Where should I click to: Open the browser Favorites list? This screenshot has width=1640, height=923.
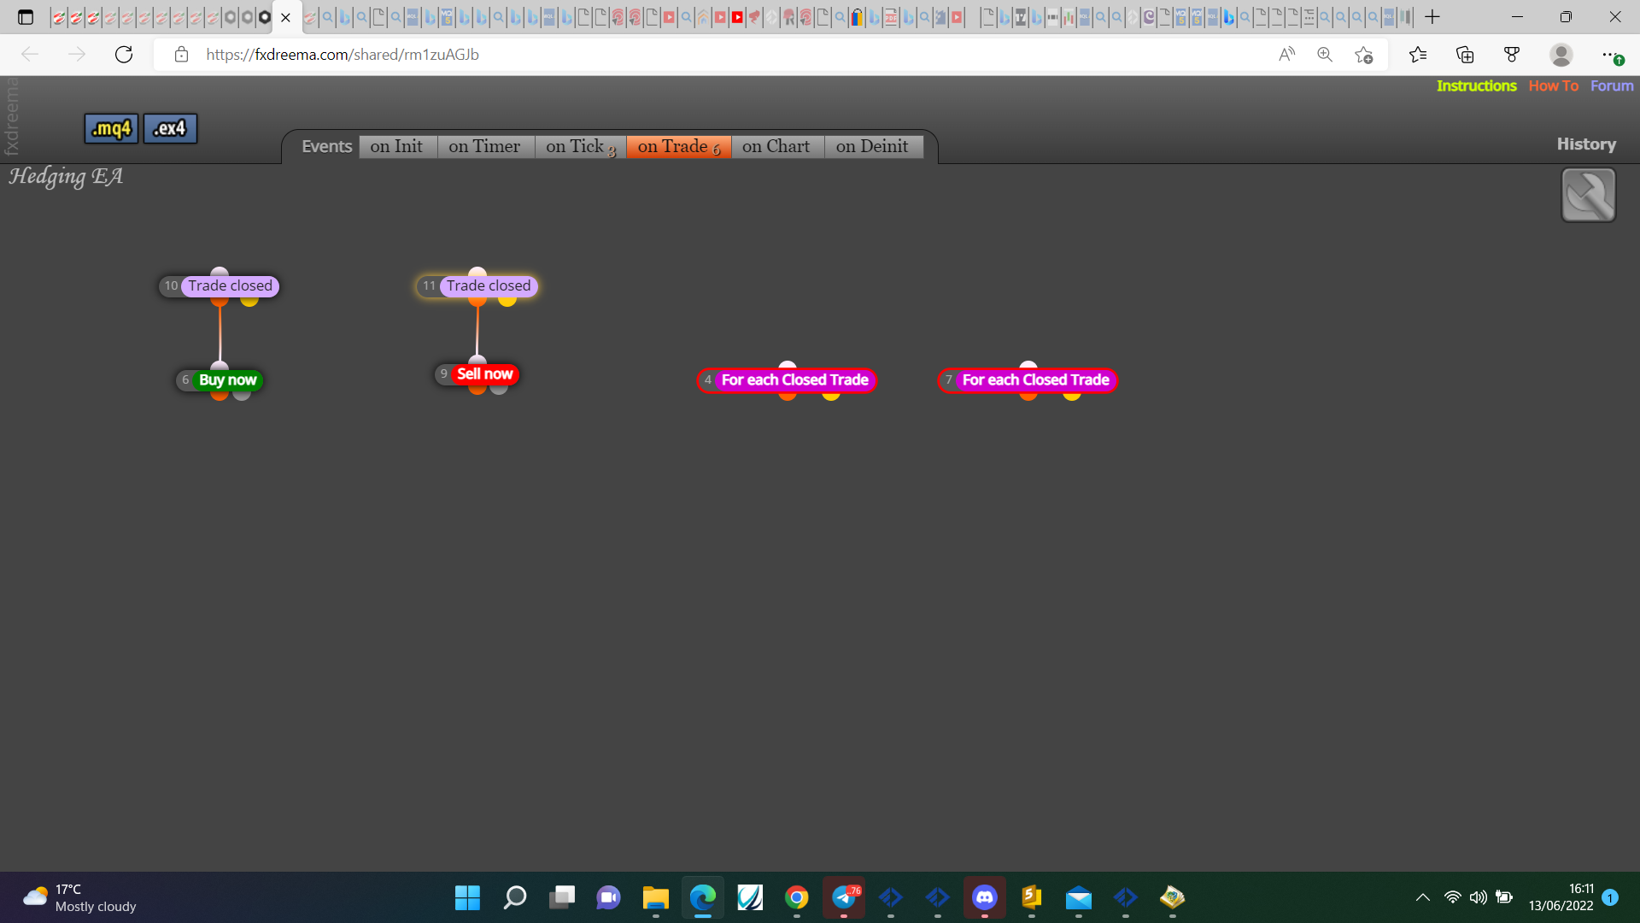pos(1418,55)
